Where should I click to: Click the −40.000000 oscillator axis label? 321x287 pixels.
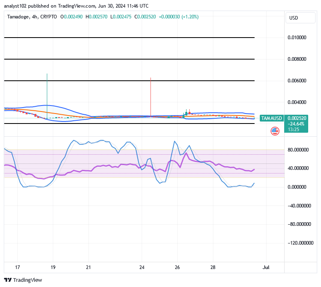tap(299, 205)
